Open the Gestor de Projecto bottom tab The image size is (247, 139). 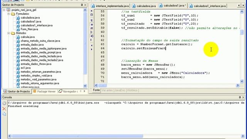17,92
